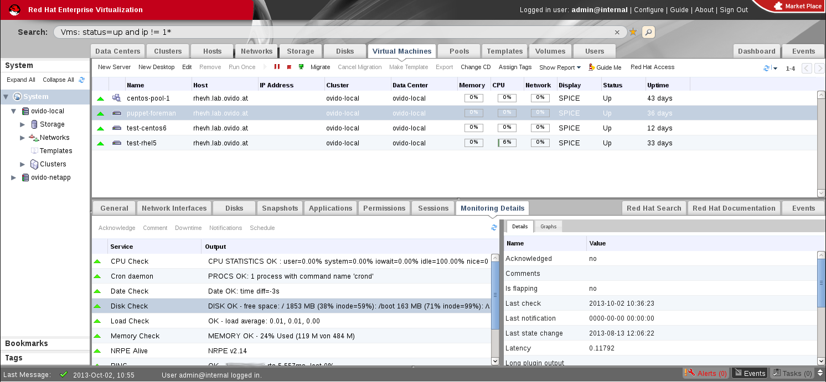Viewport: 826px width, 382px height.
Task: Expand the Storage node
Action: coord(23,124)
